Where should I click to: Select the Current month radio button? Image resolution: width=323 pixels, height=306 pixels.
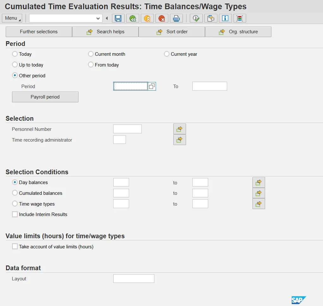click(91, 54)
